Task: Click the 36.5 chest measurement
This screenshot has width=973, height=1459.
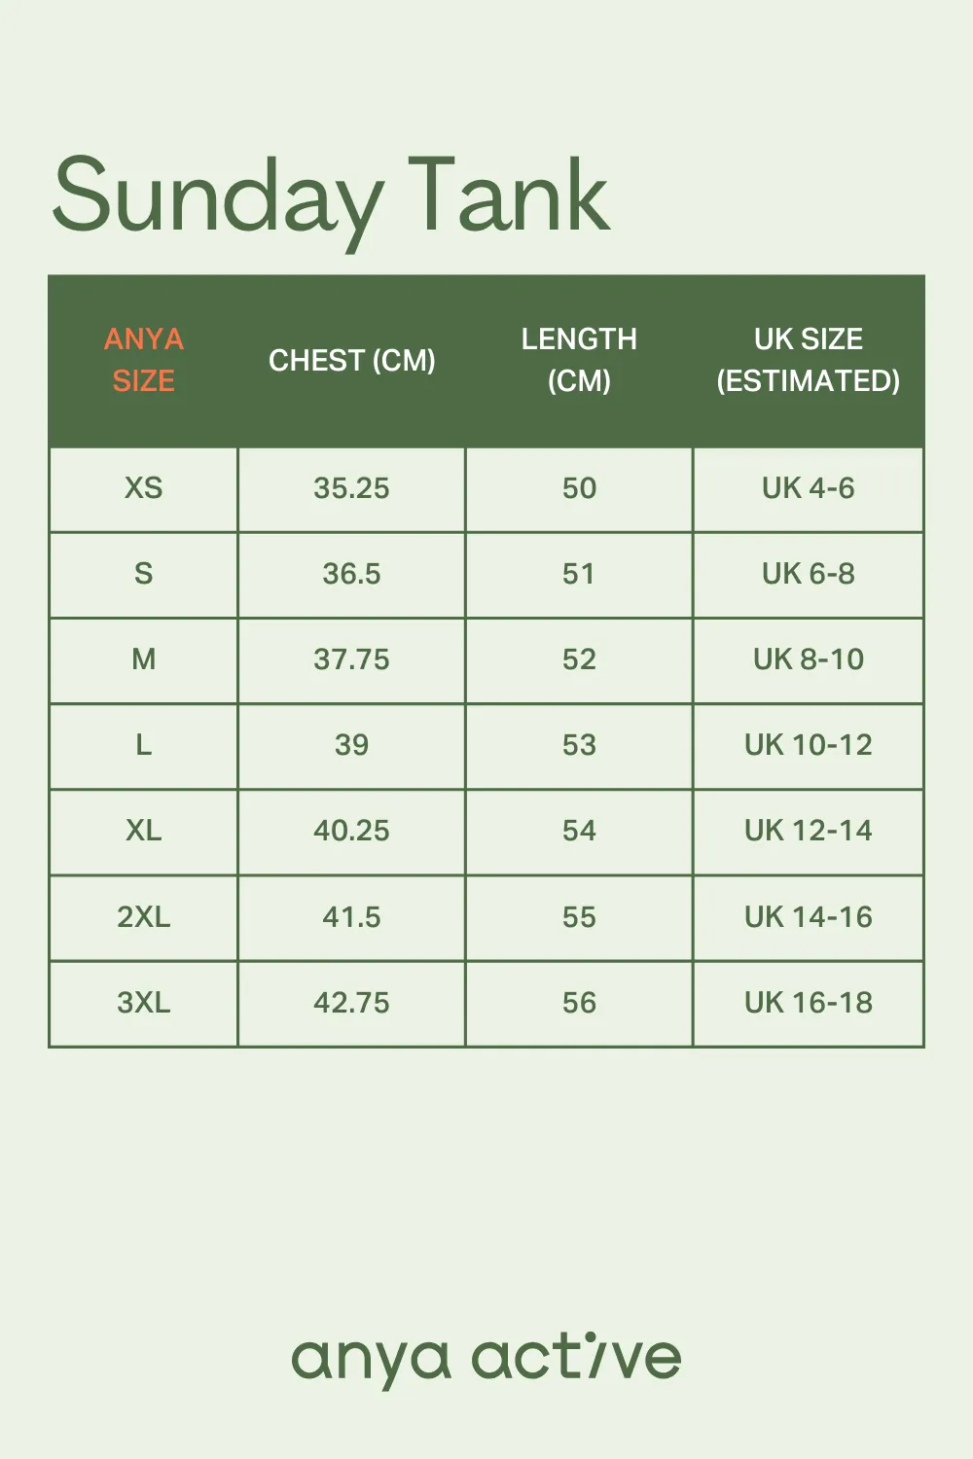Action: 351,574
